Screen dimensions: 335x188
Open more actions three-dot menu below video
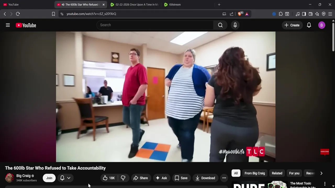224,178
